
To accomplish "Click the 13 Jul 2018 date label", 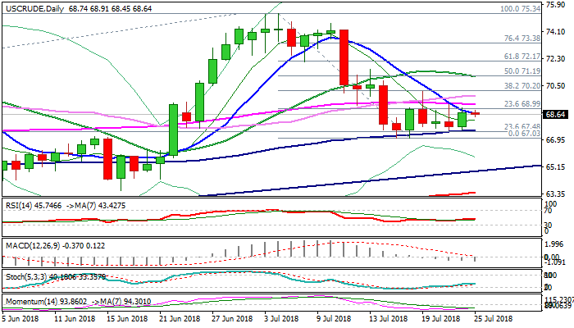I will tap(385, 318).
